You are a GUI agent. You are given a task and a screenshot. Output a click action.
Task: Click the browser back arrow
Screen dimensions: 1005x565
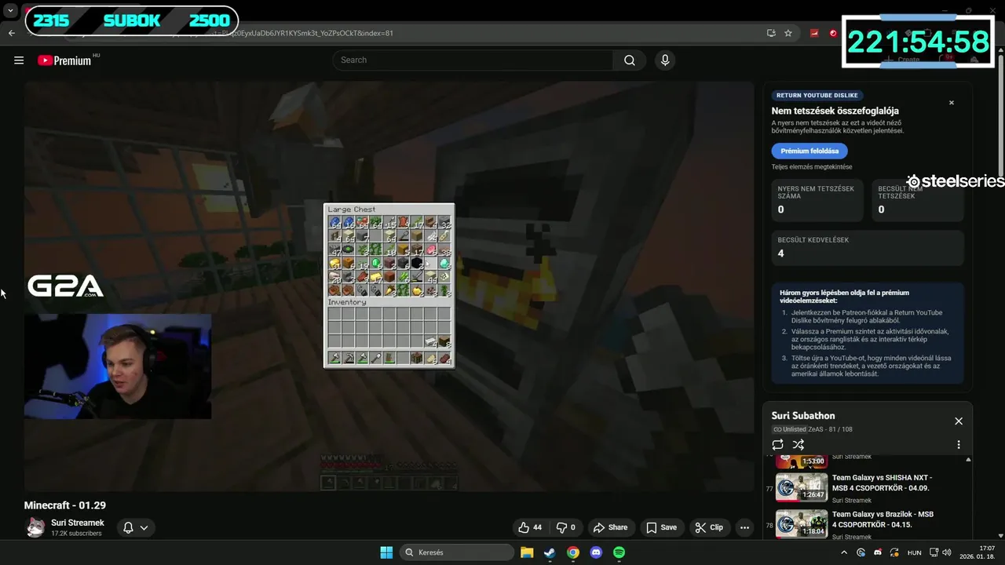(12, 33)
